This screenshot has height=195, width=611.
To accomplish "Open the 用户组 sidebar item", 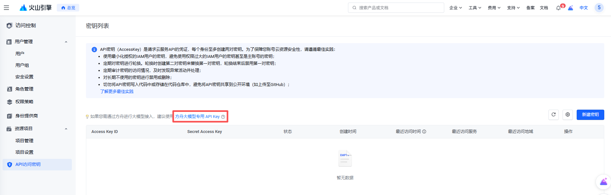I will click(22, 65).
